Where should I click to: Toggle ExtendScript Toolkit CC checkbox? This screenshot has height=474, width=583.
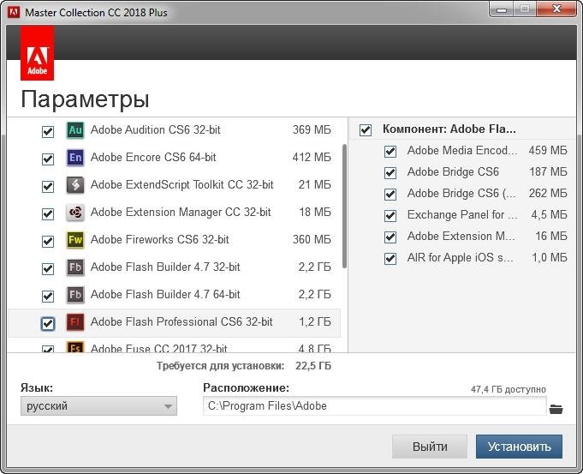coord(48,186)
